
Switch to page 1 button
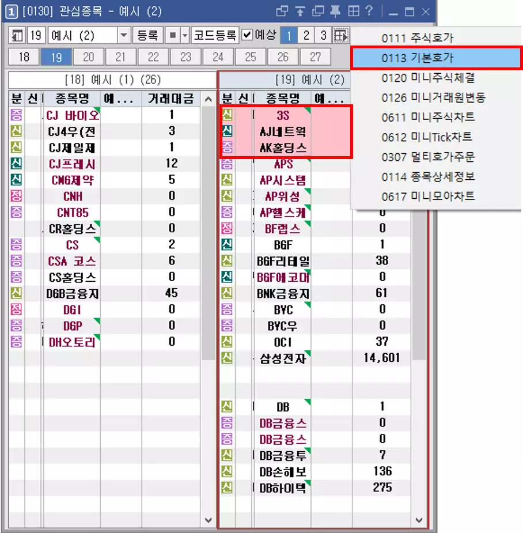289,35
